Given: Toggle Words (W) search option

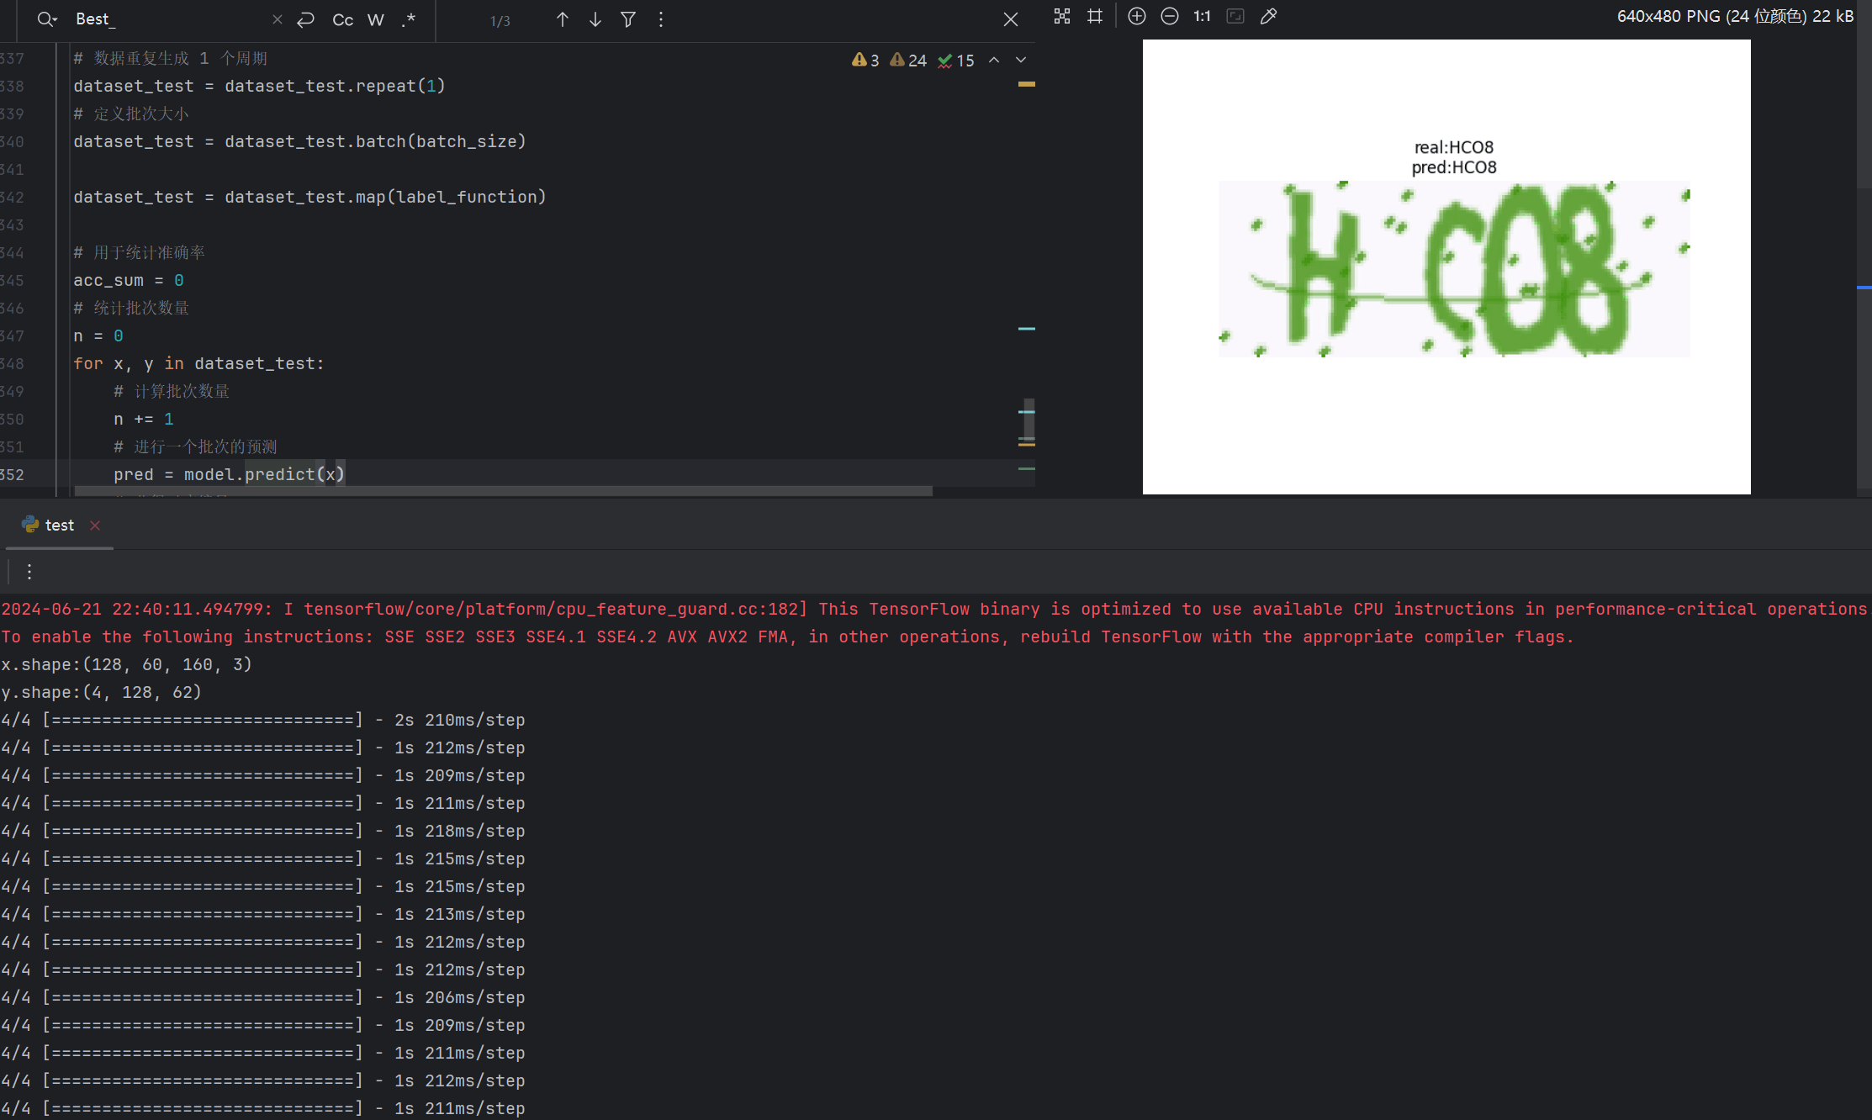Looking at the screenshot, I should [376, 20].
